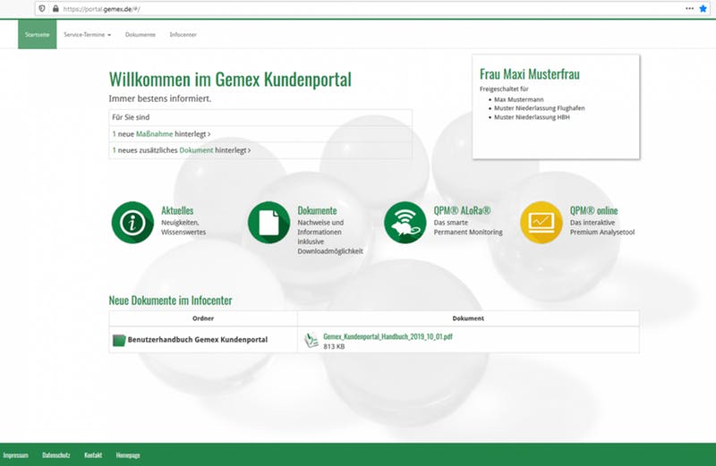716x466 pixels.
Task: Click the Frau Maxi Musterfrau heading
Action: point(530,74)
